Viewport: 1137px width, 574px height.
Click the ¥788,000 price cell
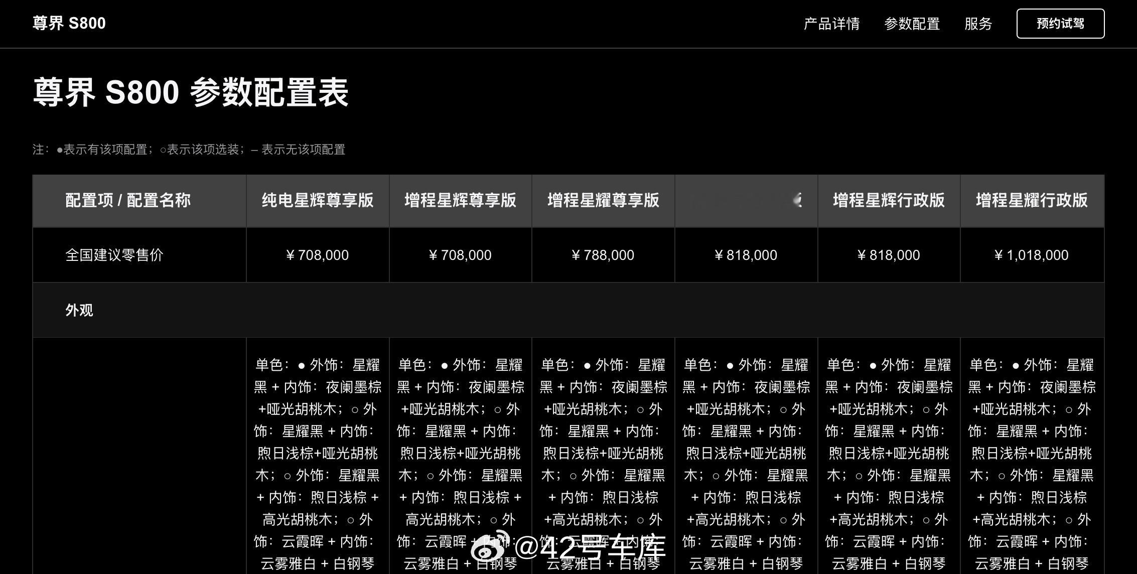[x=603, y=255]
